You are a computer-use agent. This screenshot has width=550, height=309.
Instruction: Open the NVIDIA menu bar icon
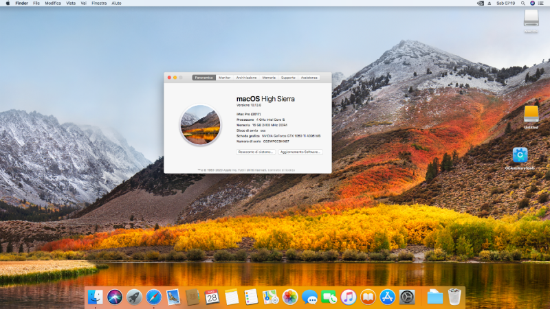(x=480, y=3)
